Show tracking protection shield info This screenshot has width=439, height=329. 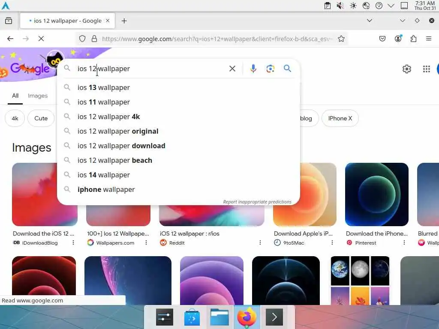(x=82, y=39)
